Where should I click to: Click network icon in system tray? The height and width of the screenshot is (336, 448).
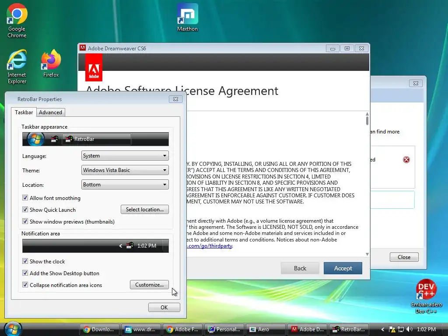[x=401, y=329]
